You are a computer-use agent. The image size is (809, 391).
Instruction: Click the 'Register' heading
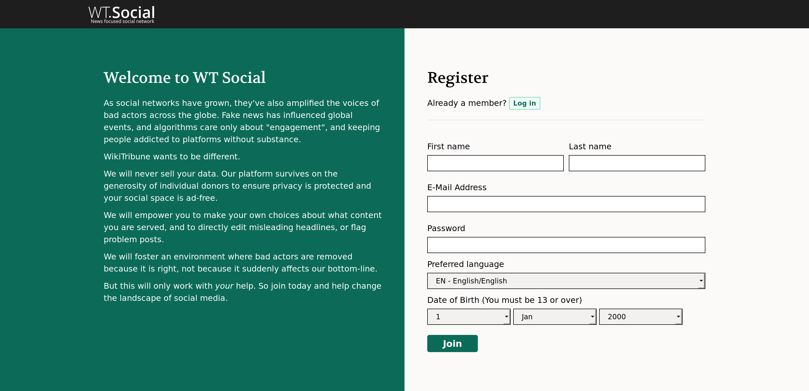coord(458,78)
